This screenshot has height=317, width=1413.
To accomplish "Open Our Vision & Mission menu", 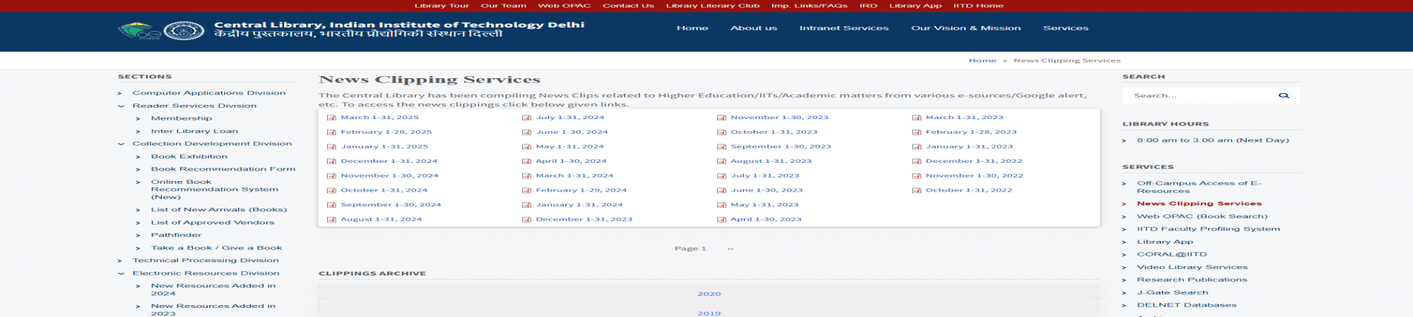I will coord(966,28).
